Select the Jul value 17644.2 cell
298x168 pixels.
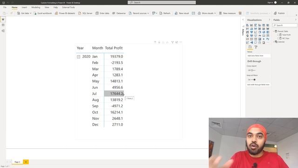point(114,93)
